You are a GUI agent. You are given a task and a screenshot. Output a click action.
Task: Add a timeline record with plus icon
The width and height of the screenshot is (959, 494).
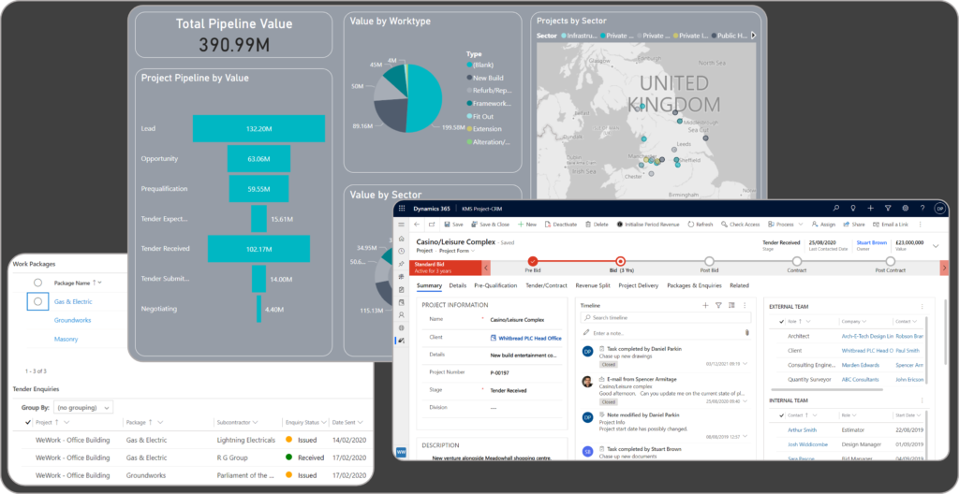click(x=705, y=305)
